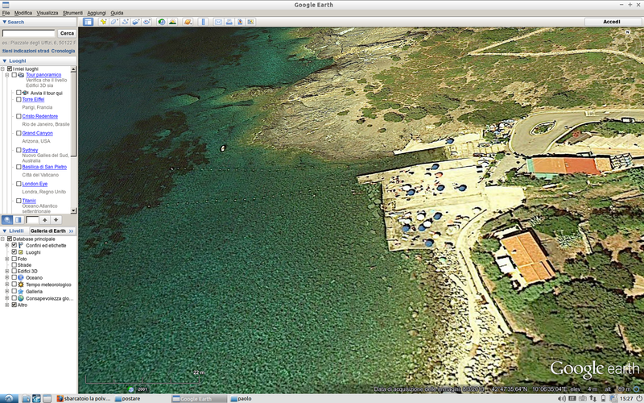Click the Print icon in toolbar

pyautogui.click(x=229, y=22)
